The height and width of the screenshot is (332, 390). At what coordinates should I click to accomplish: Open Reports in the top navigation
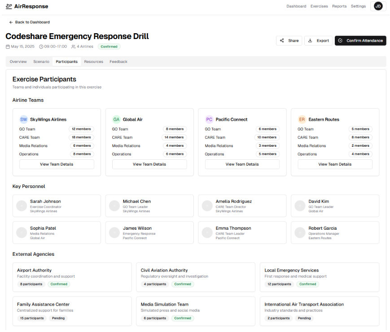click(x=339, y=6)
